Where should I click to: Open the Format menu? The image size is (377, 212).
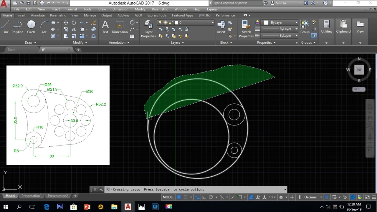coord(72,9)
